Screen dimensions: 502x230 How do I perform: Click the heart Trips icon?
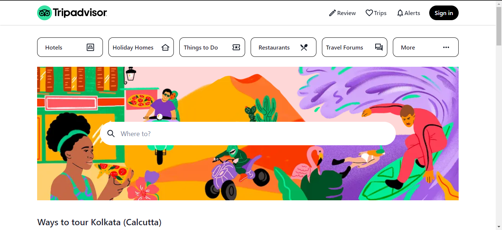(x=369, y=13)
